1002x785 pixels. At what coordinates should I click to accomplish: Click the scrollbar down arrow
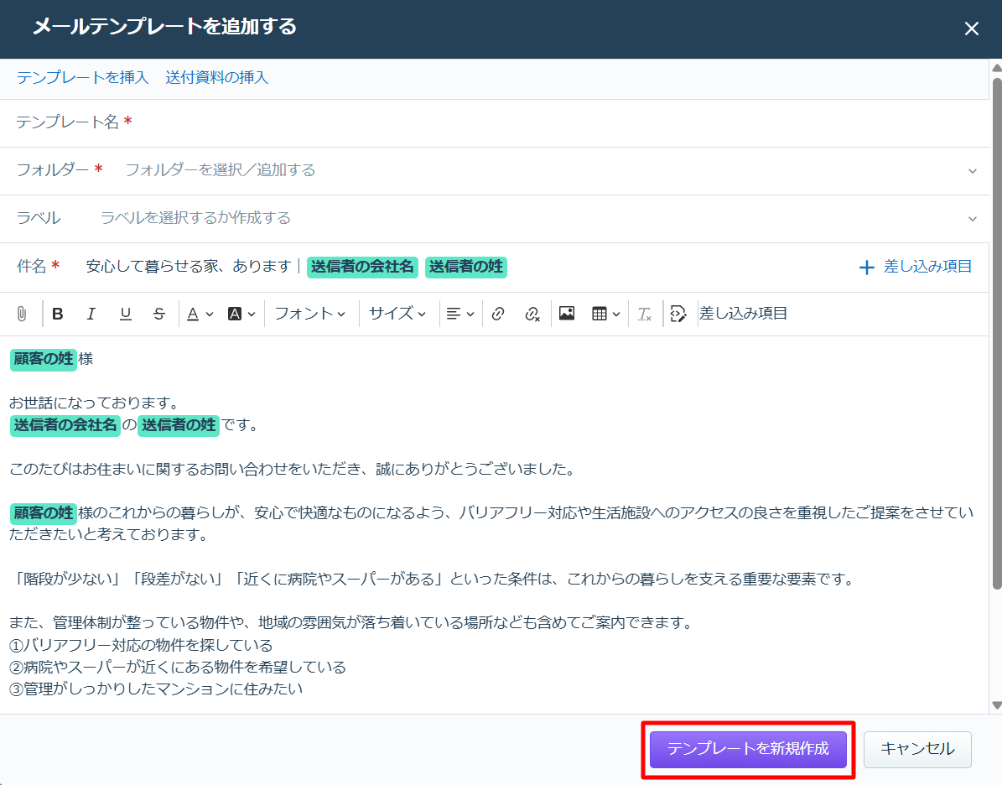[996, 705]
